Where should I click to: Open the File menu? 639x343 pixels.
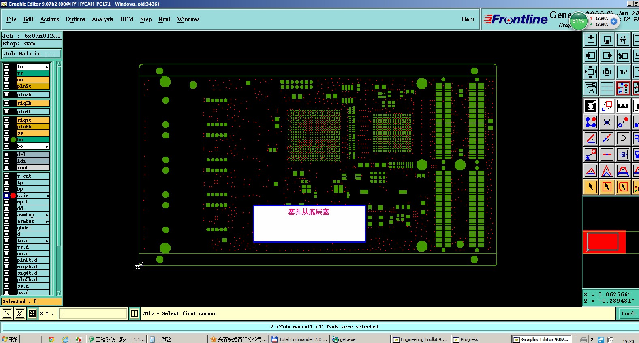11,19
